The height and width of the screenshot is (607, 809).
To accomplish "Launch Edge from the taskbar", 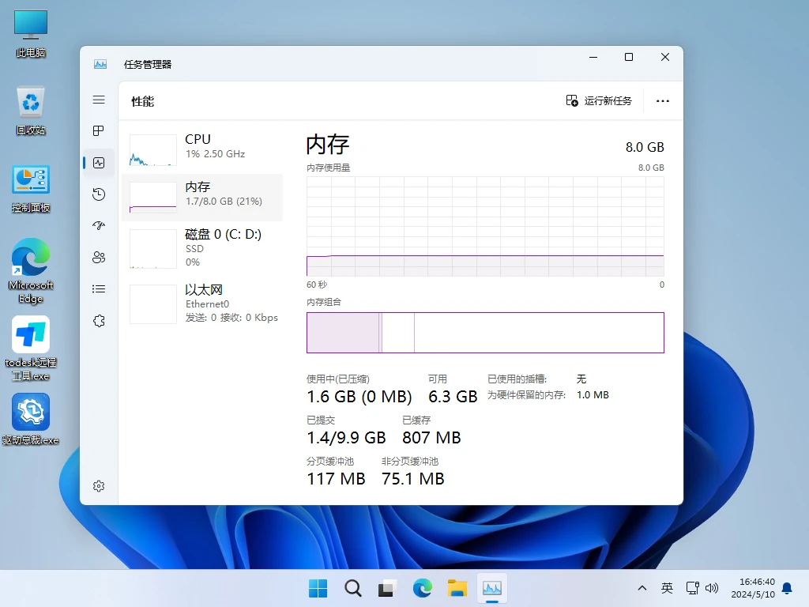I will coord(422,588).
